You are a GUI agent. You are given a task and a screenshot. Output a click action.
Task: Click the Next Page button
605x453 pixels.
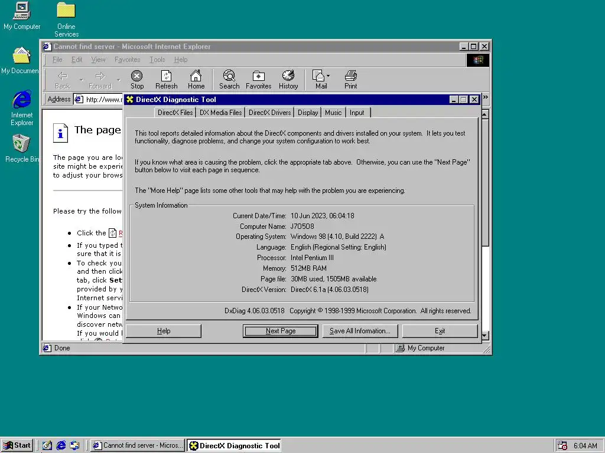click(x=281, y=331)
